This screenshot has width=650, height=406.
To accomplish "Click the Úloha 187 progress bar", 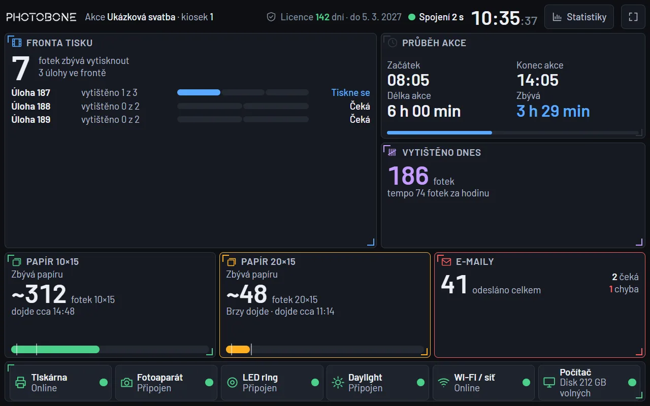I will [243, 93].
